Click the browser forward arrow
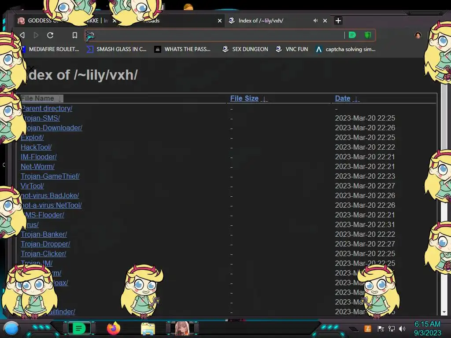Screen dimensions: 451x338 [36, 35]
